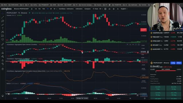Click the red current price label on axis
183x103 pixels.
144,30
